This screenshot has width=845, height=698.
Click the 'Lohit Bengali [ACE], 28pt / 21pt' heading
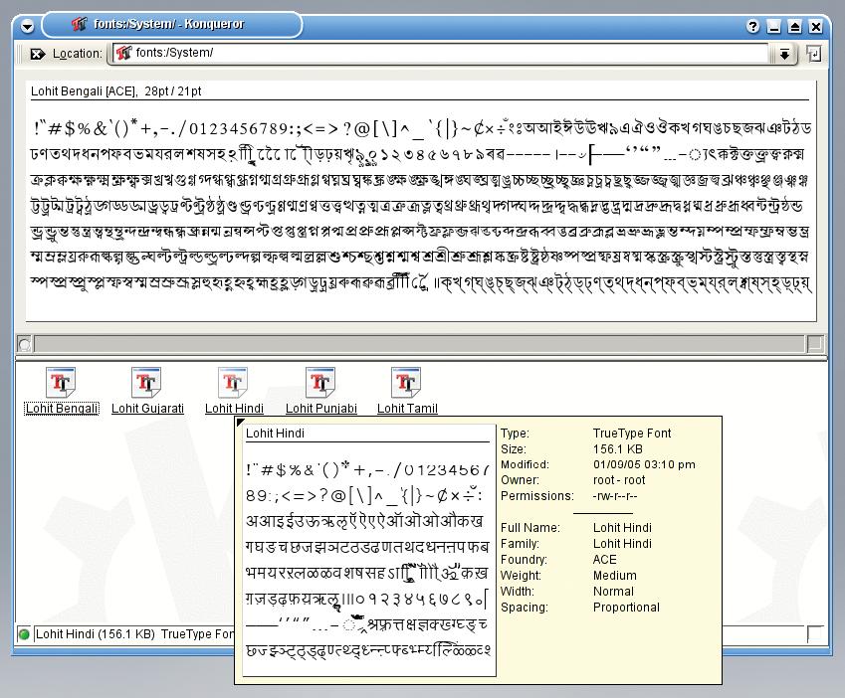point(115,91)
